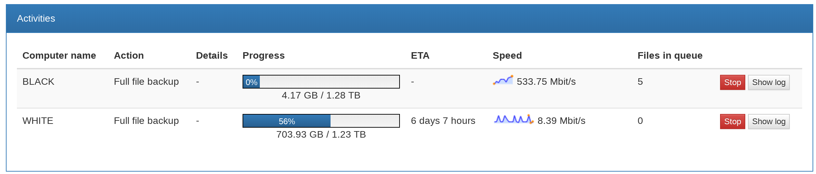Viewport: 816px width, 174px height.
Task: Click the 0% progress bar for BLACK
Action: (321, 82)
